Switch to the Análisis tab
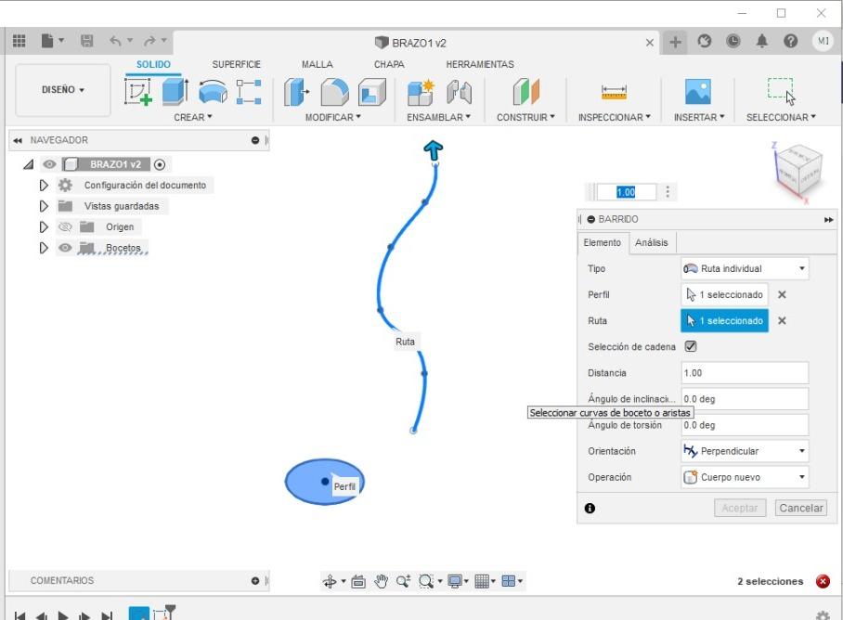 pyautogui.click(x=651, y=243)
